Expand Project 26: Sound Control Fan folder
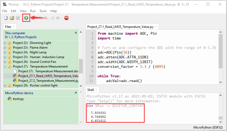 pyautogui.click(x=5, y=62)
